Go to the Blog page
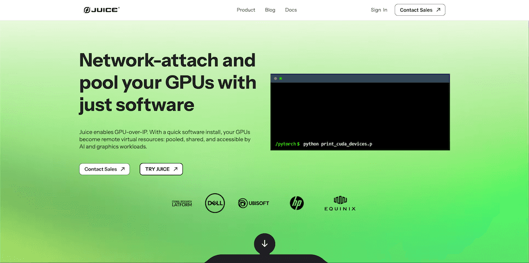This screenshot has height=263, width=529. (x=270, y=10)
